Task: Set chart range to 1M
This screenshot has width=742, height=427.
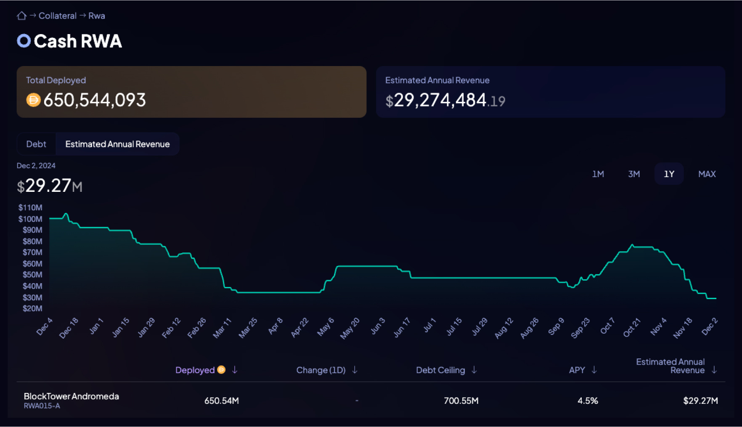Action: [598, 174]
